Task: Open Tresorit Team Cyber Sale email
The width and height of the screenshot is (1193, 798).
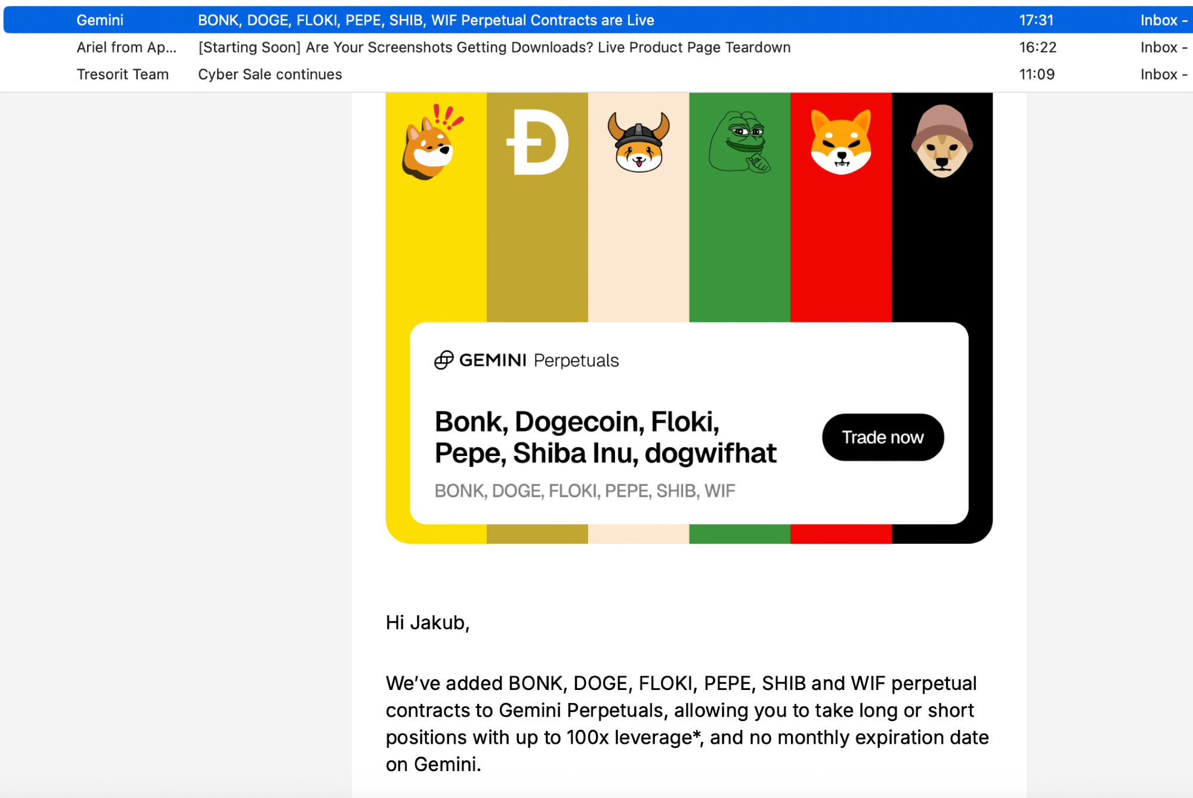Action: 270,75
